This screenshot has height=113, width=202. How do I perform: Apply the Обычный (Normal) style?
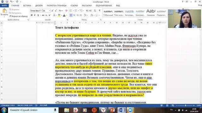tap(108, 13)
